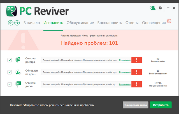
Task: Click the registry cleanup icon
Action: pos(18,60)
